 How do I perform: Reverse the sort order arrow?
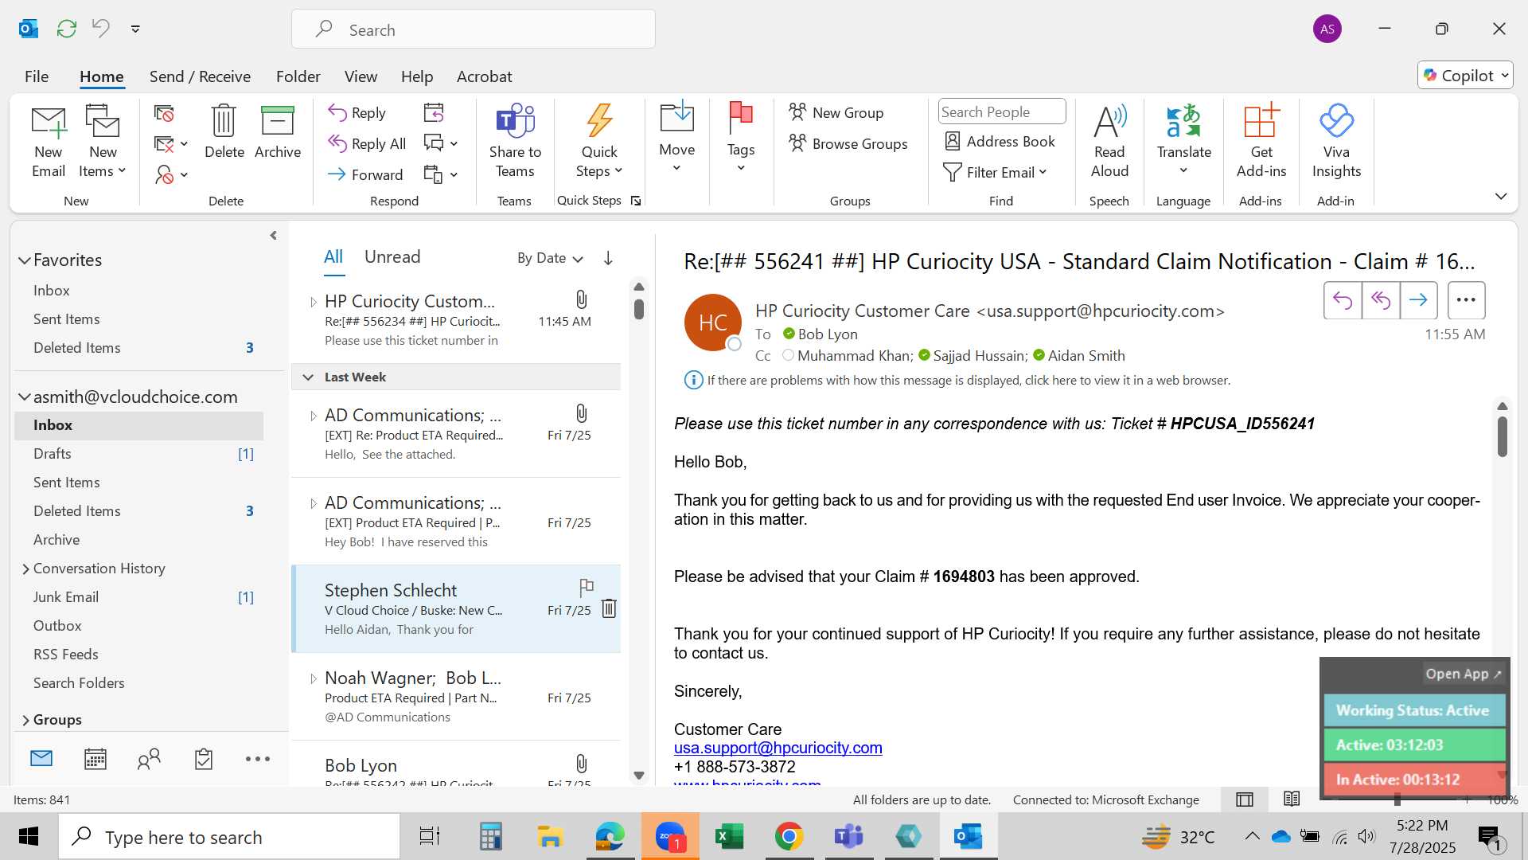coord(608,258)
